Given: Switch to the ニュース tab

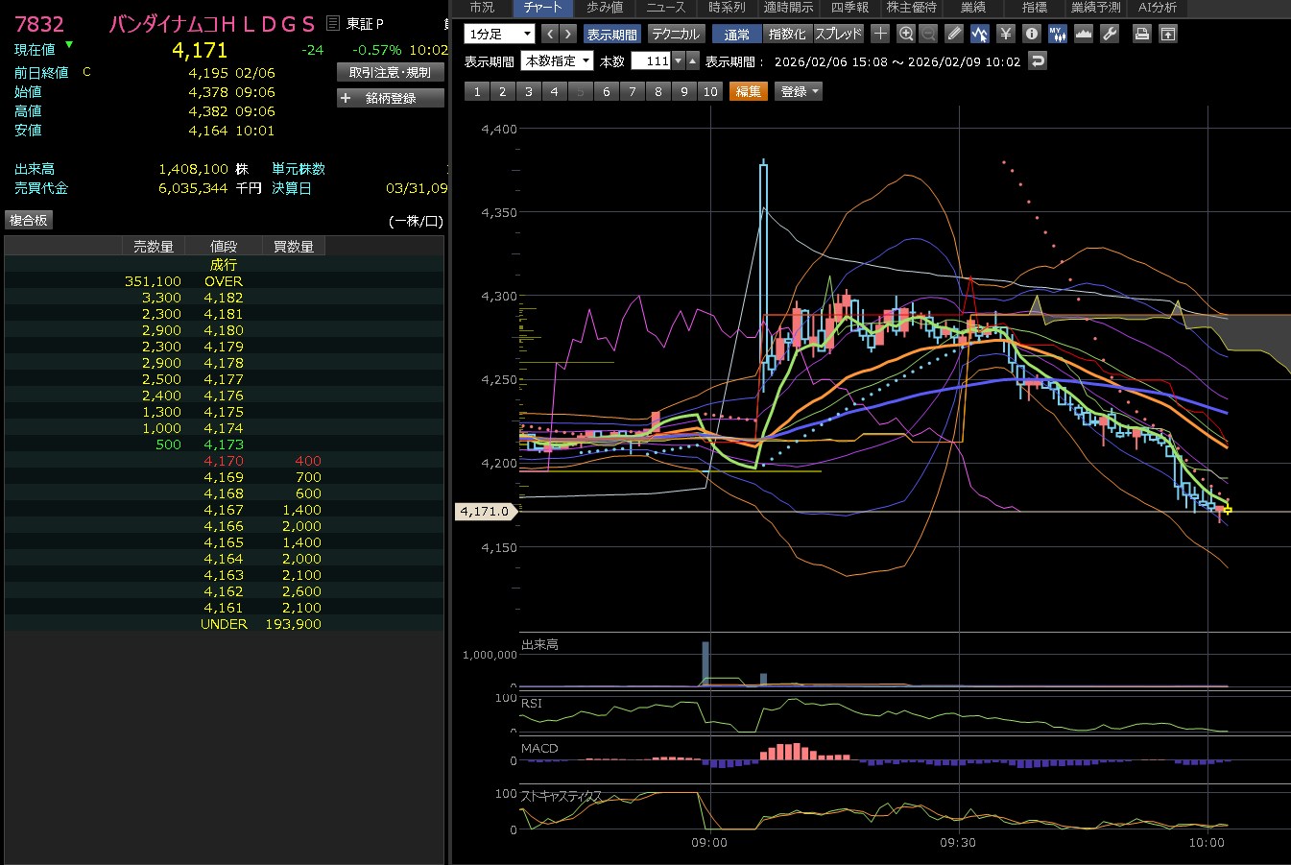Looking at the screenshot, I should tap(665, 8).
